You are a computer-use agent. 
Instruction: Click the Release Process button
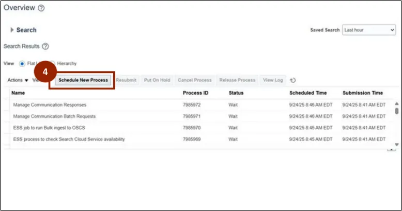(x=237, y=80)
